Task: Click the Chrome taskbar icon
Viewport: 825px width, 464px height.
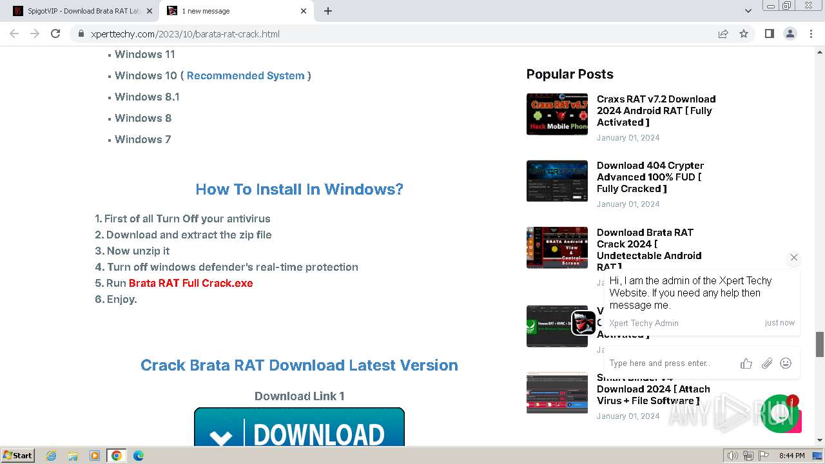Action: pos(117,456)
